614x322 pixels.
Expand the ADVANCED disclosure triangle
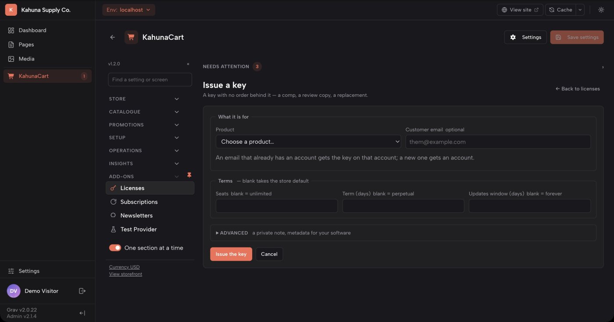click(x=217, y=233)
